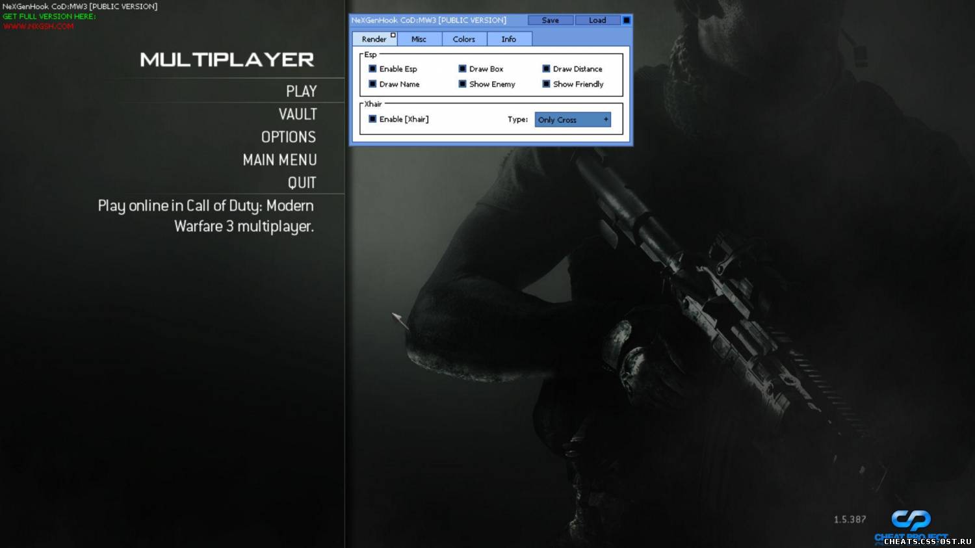Click the small square marker on Render tab
Viewport: 975px width, 548px height.
coord(393,35)
